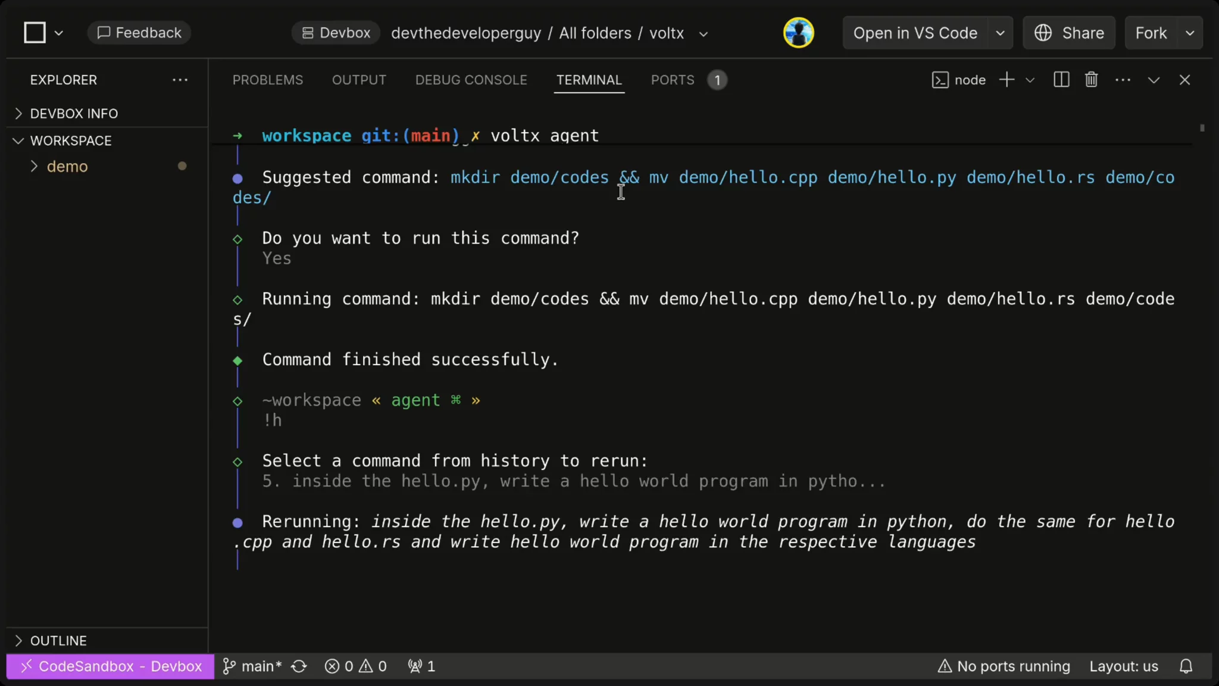Click the Share button
The image size is (1219, 686).
click(1069, 33)
